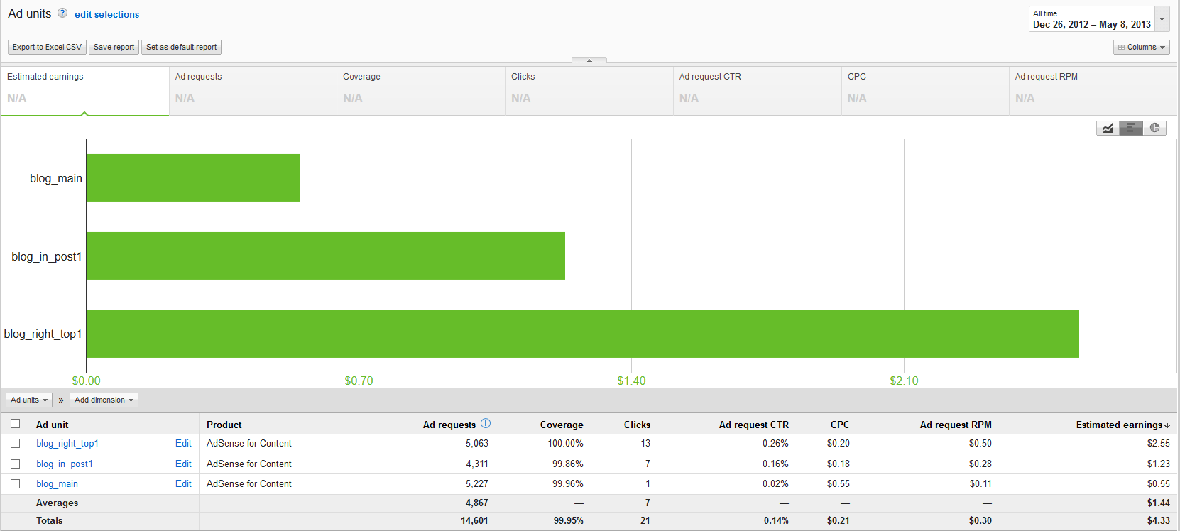Switch to bar chart view icon
1180x531 pixels.
tap(1131, 128)
